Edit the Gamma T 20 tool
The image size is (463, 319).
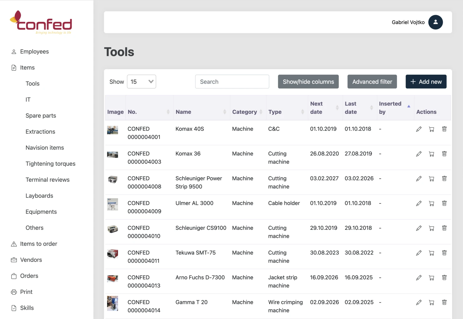click(419, 303)
